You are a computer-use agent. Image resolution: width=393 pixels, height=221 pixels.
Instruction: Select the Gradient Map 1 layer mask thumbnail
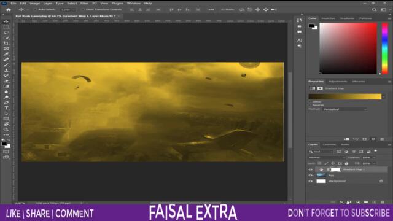pos(336,169)
